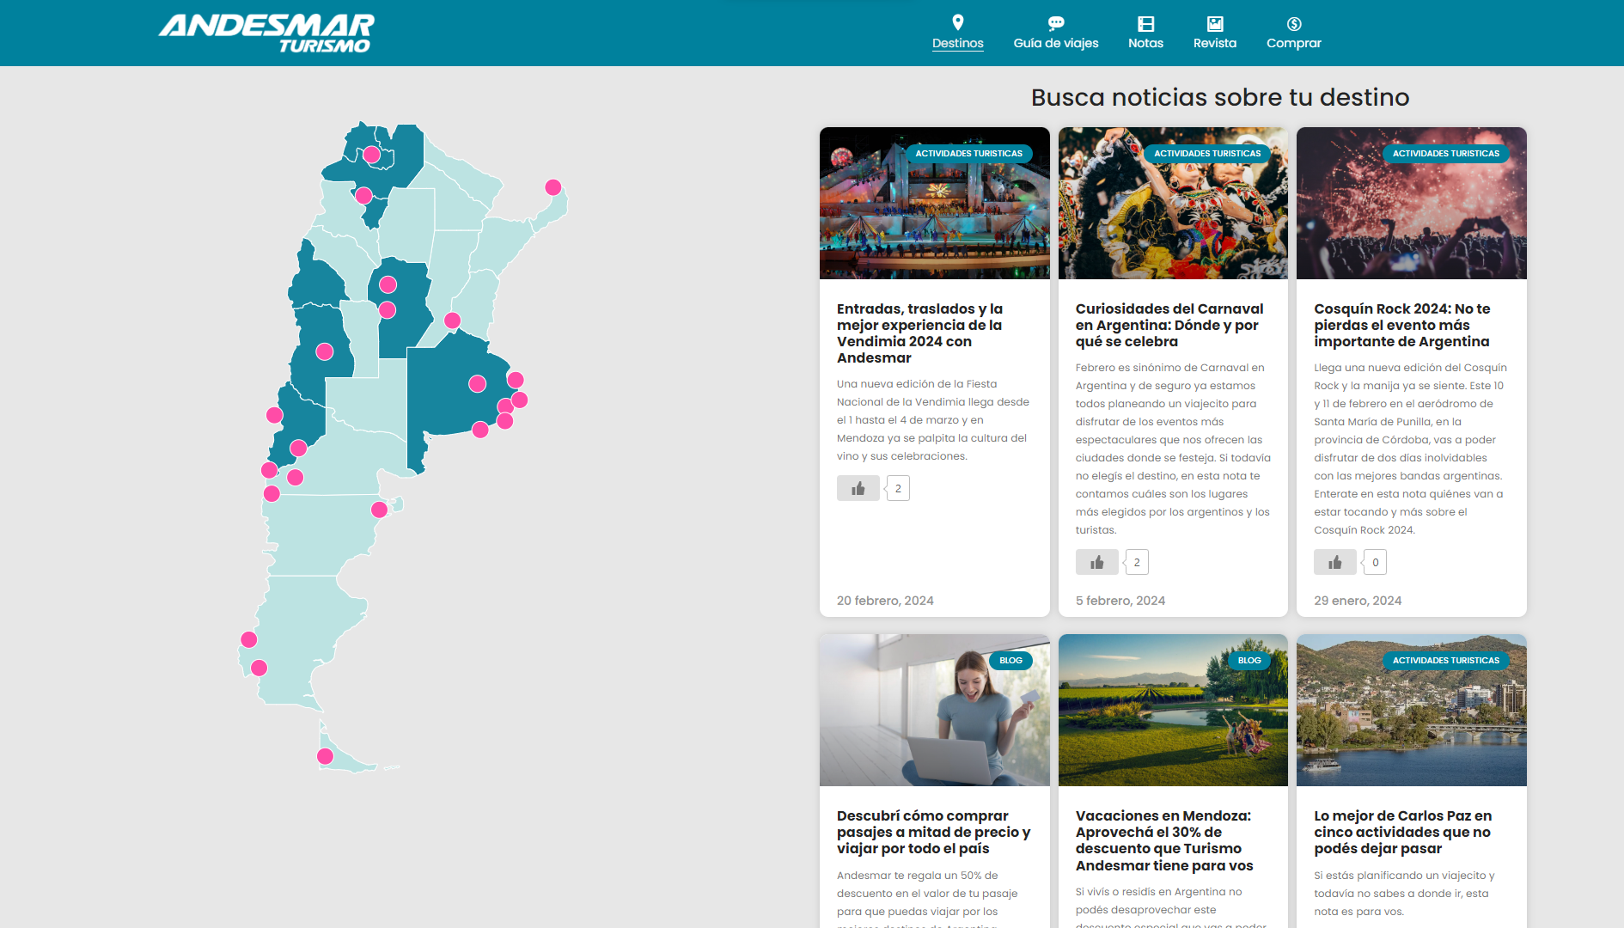The height and width of the screenshot is (928, 1624).
Task: Open the Cosquín Rock fireworks crowd thumbnail
Action: pos(1411,203)
